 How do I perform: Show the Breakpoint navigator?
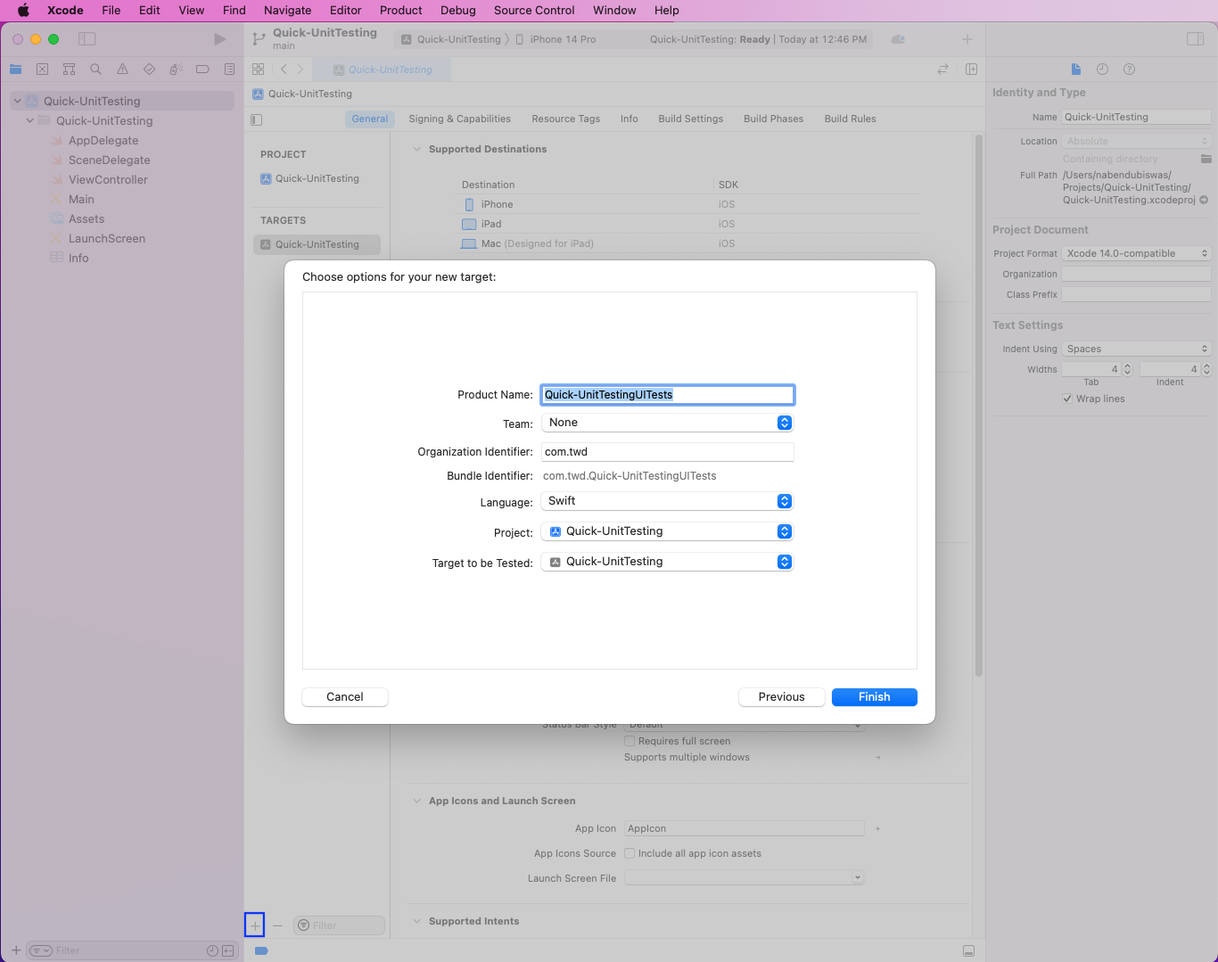tap(202, 70)
